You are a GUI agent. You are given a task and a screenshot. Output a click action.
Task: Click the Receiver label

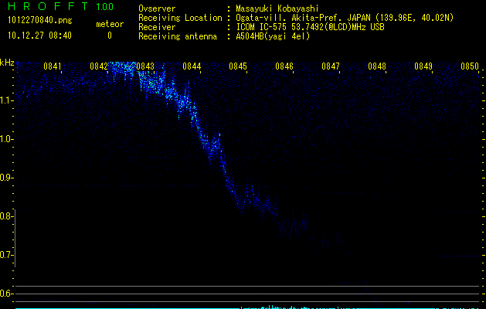pos(157,27)
